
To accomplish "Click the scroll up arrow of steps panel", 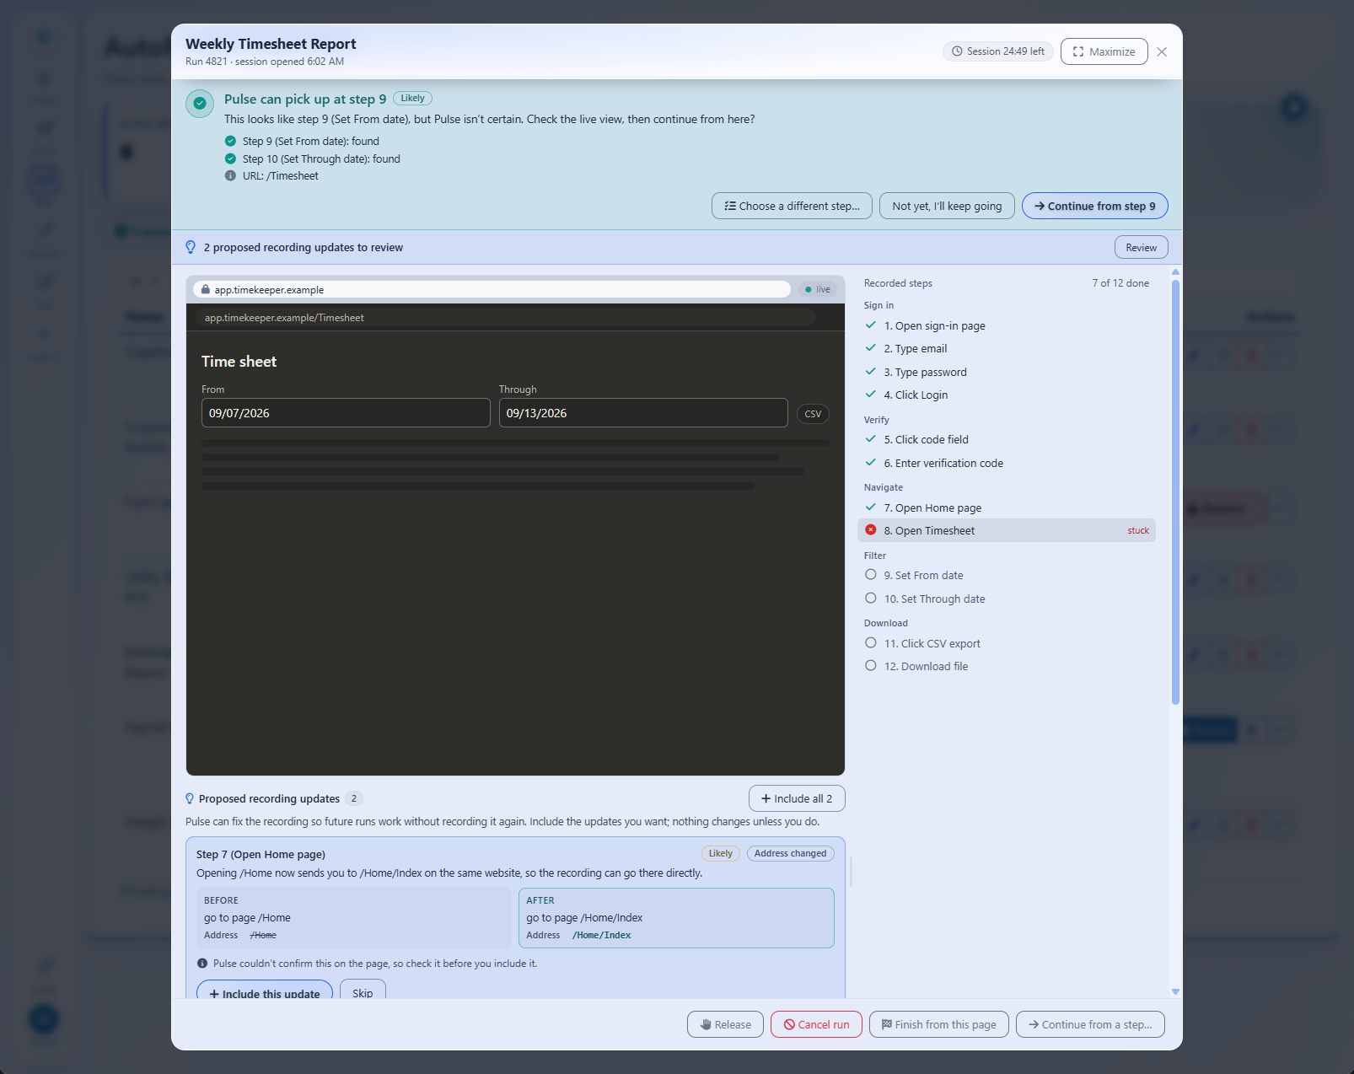I will point(1175,272).
